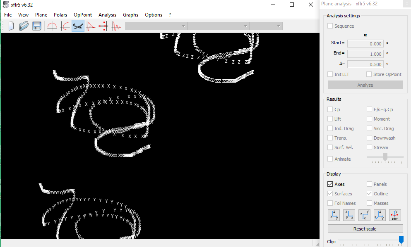Open the Stability analysis waveform icon
The height and width of the screenshot is (247, 411).
click(116, 26)
